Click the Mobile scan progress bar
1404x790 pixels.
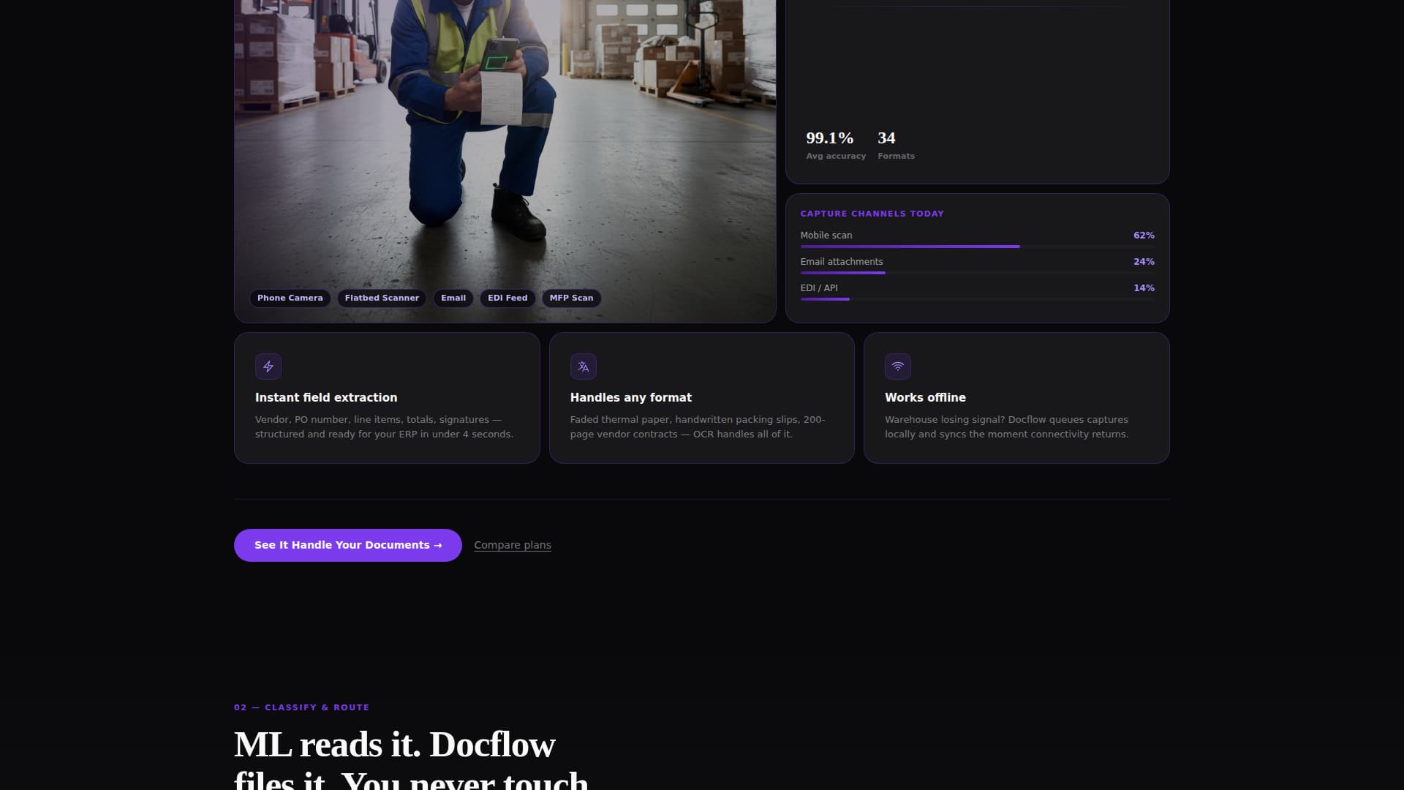[x=978, y=247]
